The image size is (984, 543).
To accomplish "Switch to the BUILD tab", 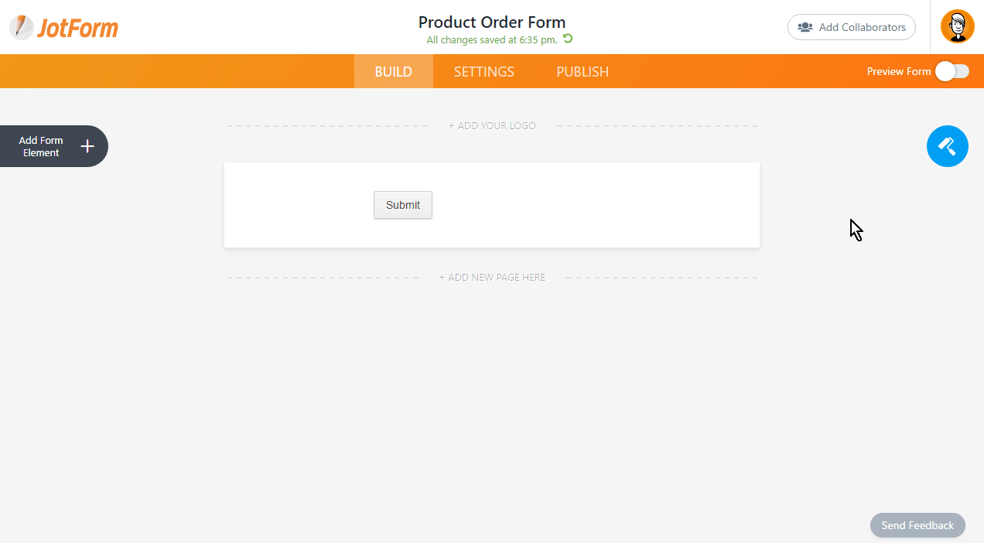I will pos(394,71).
